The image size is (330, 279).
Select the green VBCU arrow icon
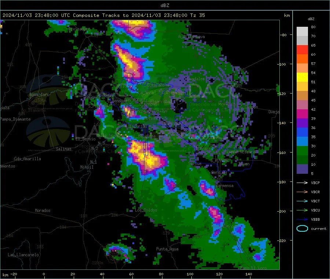302,210
